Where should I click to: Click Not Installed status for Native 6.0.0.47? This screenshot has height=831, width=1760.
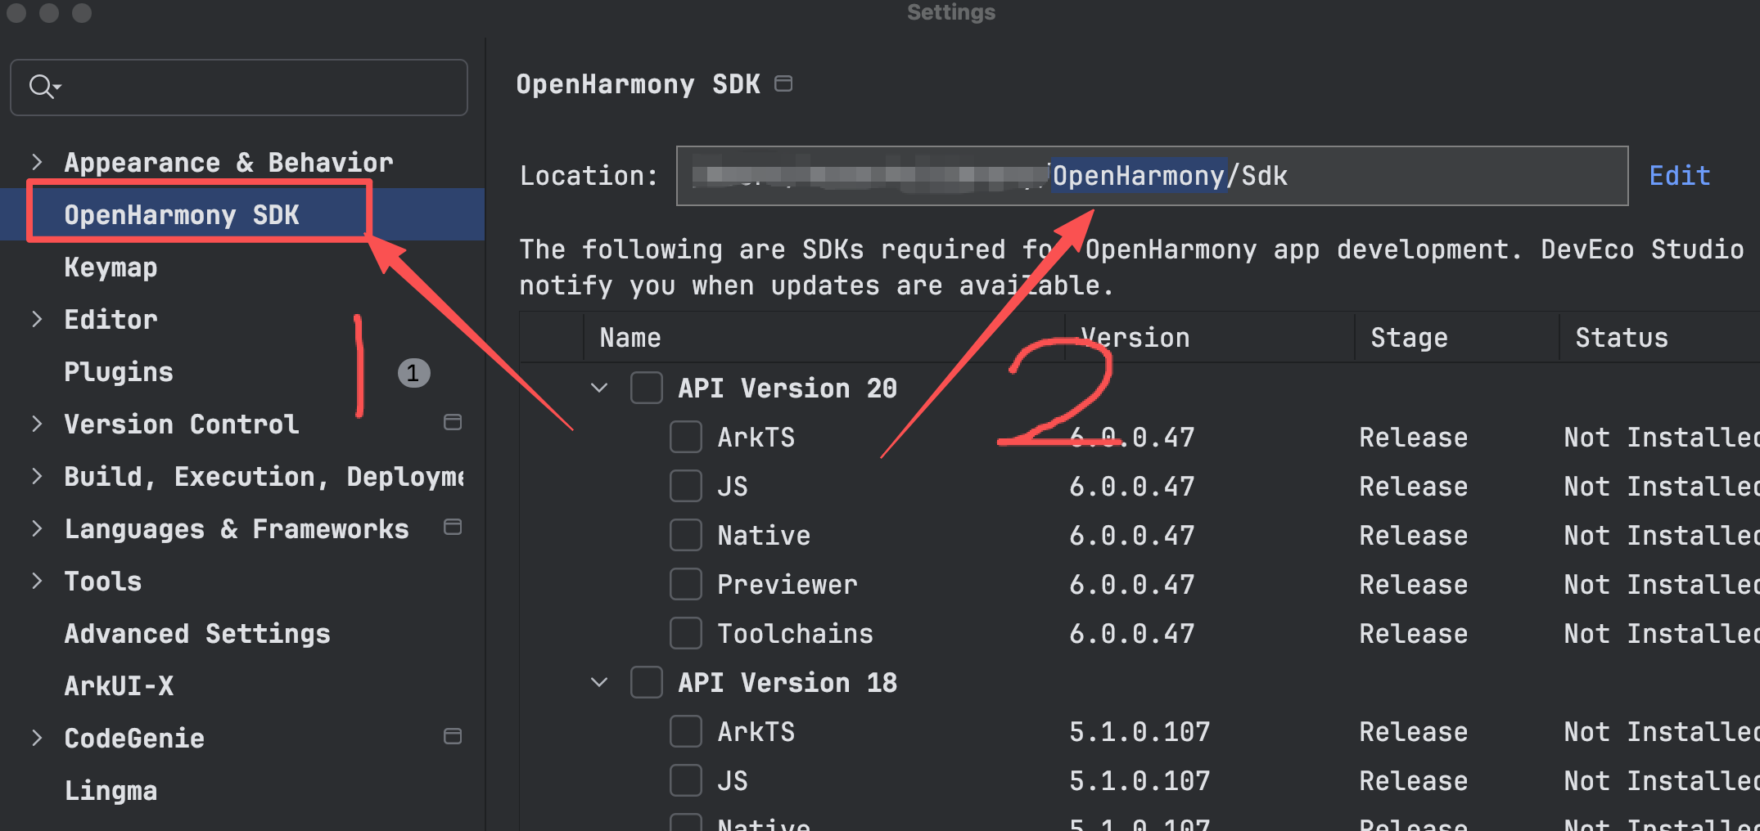click(1662, 535)
